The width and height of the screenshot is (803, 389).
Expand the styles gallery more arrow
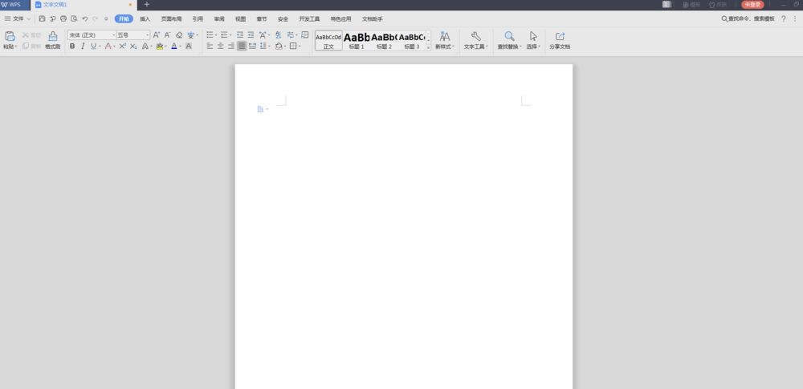[429, 47]
